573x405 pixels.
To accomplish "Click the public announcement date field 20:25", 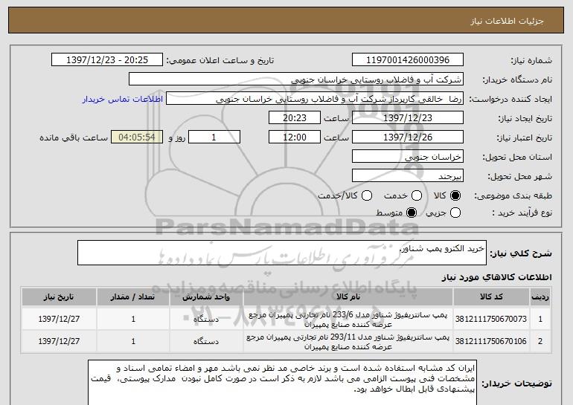I will click(x=107, y=60).
